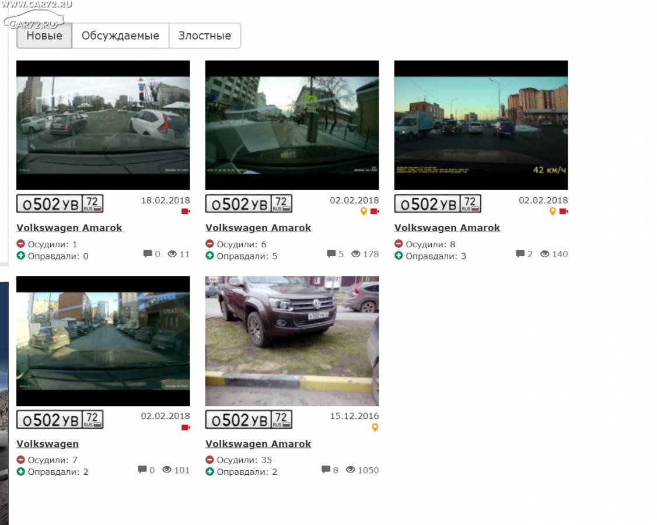Viewport: 657px width, 525px height.
Task: Click the text "Осудили: 8"
Action: [431, 244]
